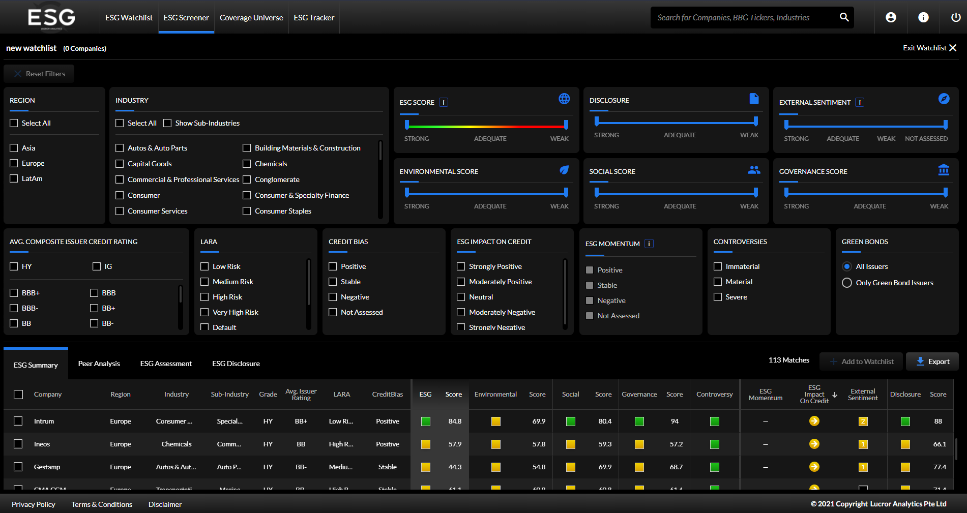Click the ESG logo
The width and height of the screenshot is (967, 513).
pyautogui.click(x=51, y=18)
